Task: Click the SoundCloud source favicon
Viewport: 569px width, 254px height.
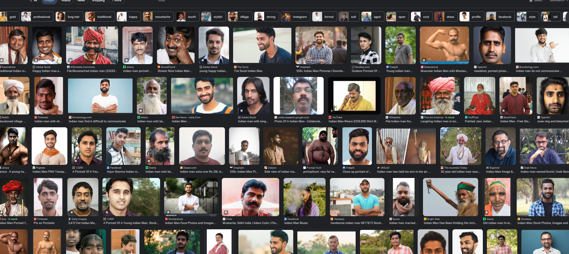Action: [159, 67]
